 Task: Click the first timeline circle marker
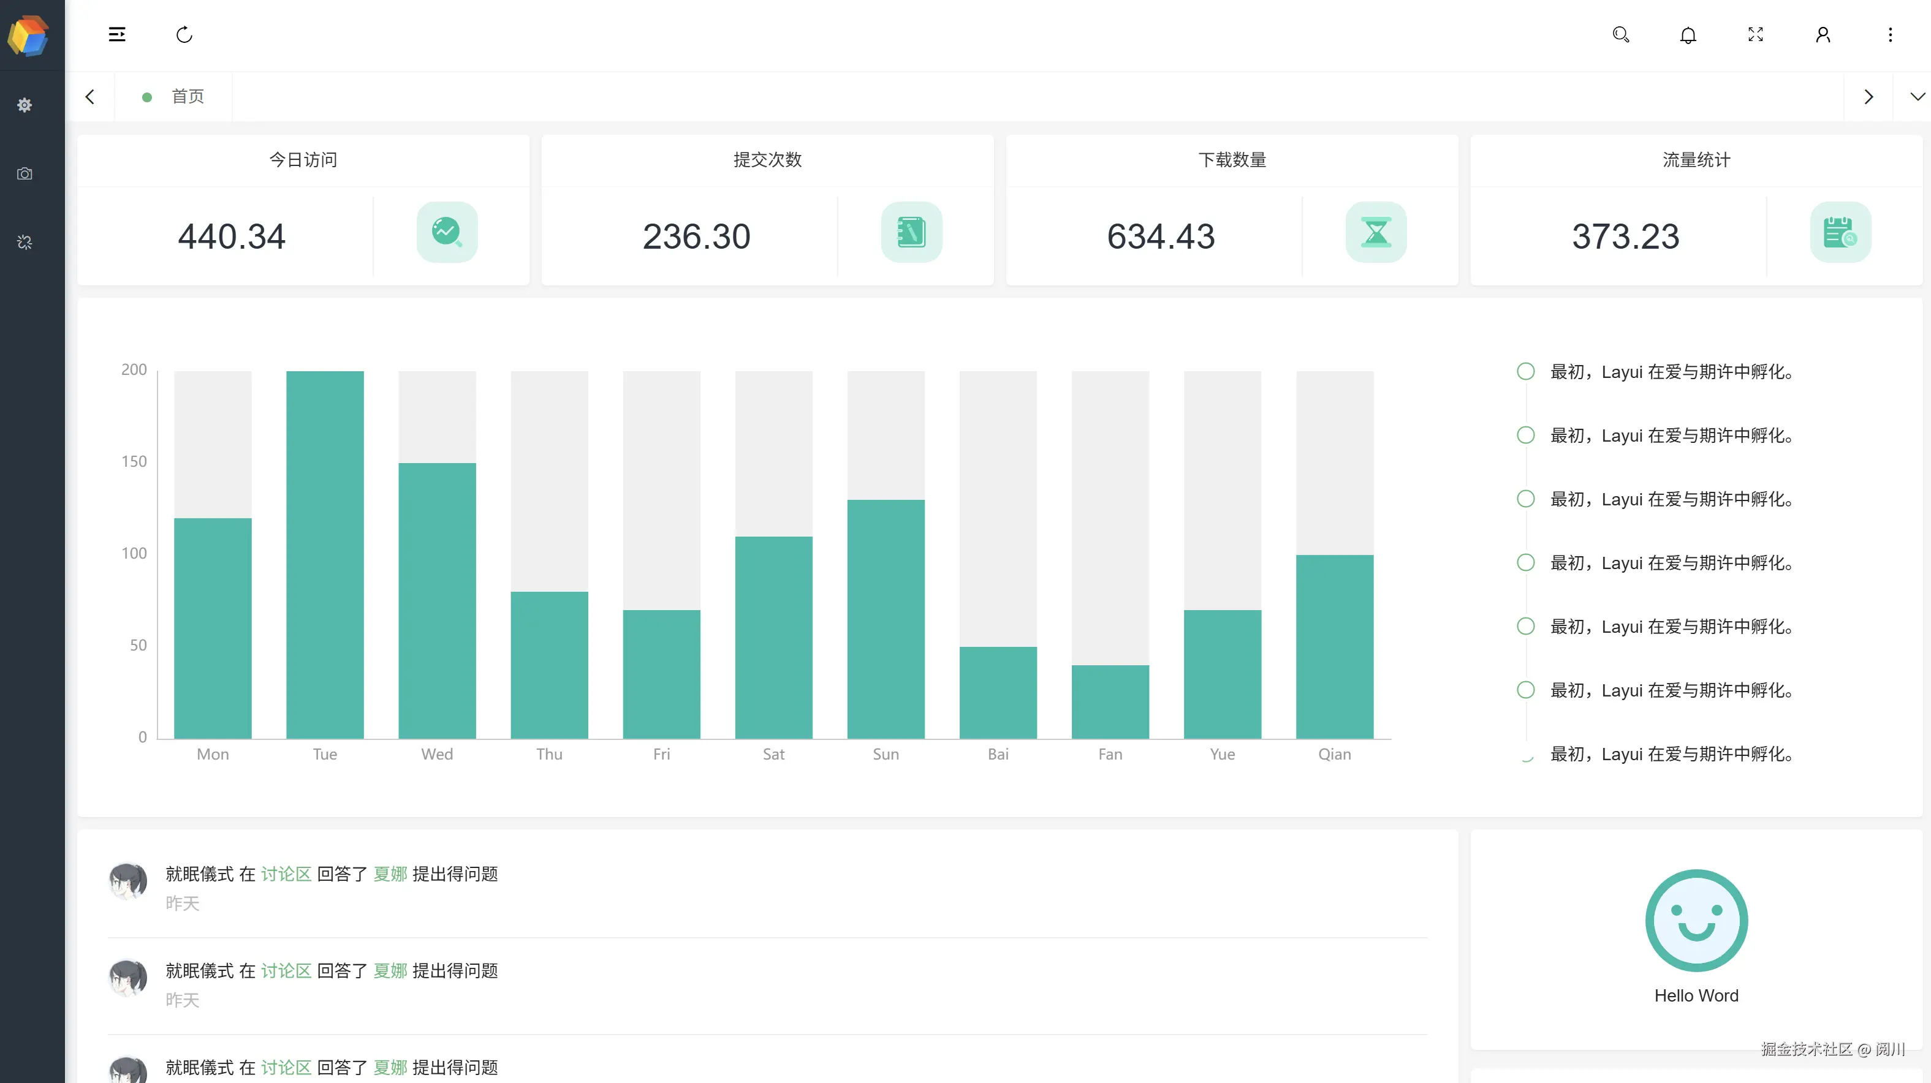click(1525, 372)
